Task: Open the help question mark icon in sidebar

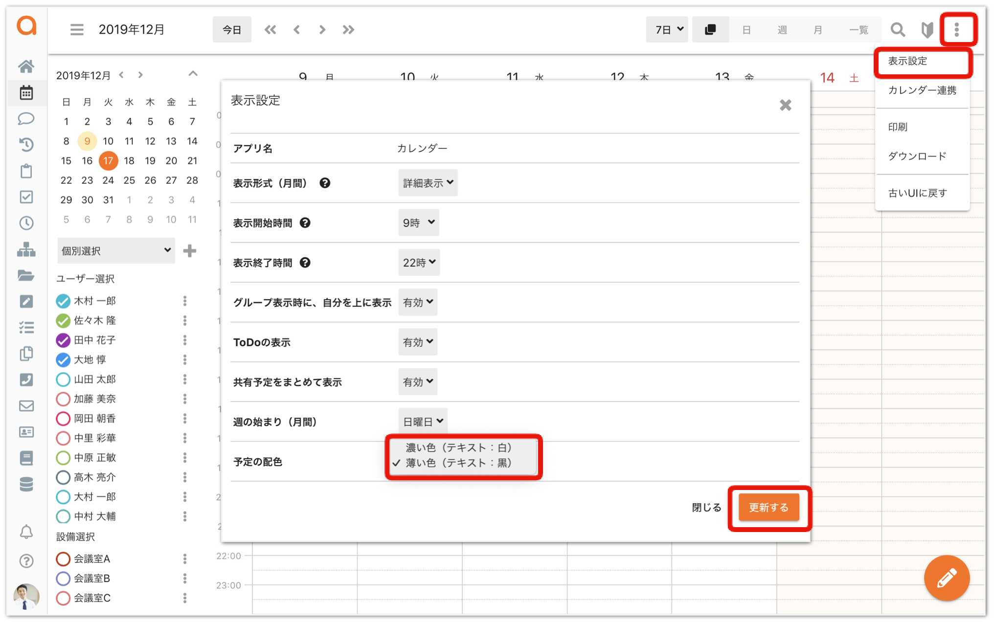Action: 26,561
